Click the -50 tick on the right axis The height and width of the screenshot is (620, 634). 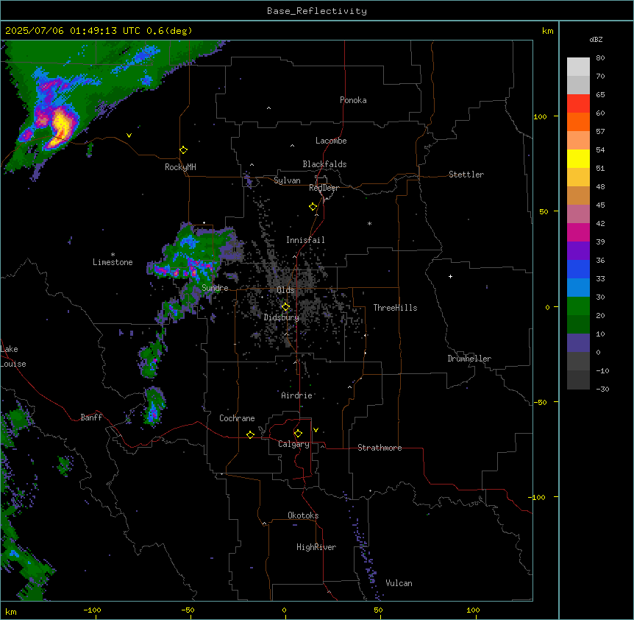pos(540,402)
